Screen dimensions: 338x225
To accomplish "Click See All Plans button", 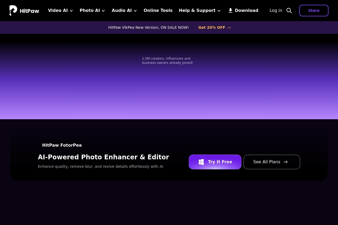I will coord(272,162).
